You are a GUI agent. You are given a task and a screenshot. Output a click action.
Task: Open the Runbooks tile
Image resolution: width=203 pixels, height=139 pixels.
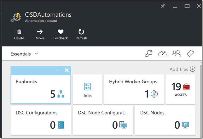pos(41,89)
